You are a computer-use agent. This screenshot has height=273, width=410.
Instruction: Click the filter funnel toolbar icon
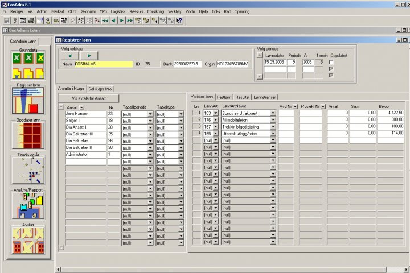[15, 20]
